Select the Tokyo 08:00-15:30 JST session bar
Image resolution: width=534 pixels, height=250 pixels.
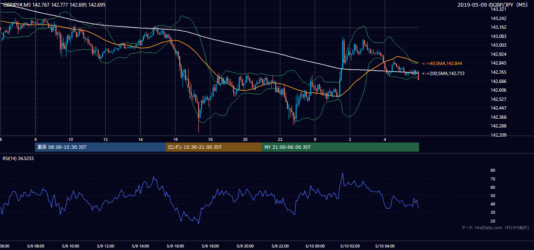click(x=100, y=147)
